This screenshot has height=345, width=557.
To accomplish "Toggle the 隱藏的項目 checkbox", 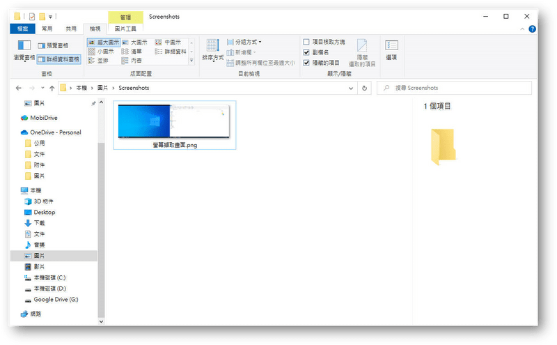I will pos(307,62).
